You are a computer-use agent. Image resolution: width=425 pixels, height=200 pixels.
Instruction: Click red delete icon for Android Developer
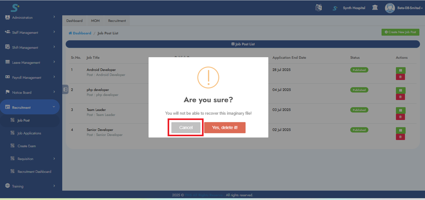click(400, 77)
